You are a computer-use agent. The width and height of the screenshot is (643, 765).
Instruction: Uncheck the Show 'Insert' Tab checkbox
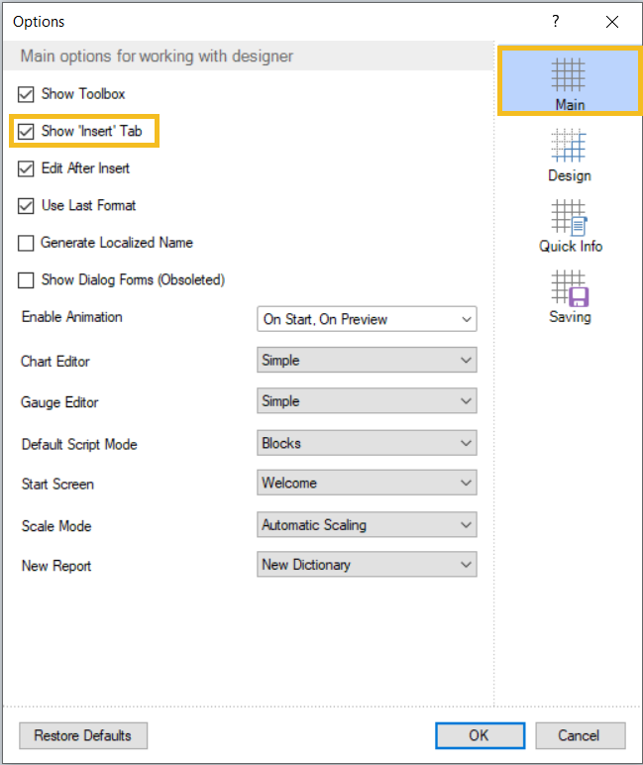pyautogui.click(x=27, y=131)
